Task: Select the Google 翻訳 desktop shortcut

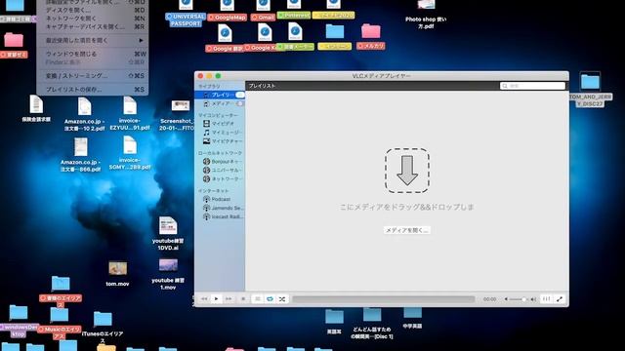Action: pos(225,38)
